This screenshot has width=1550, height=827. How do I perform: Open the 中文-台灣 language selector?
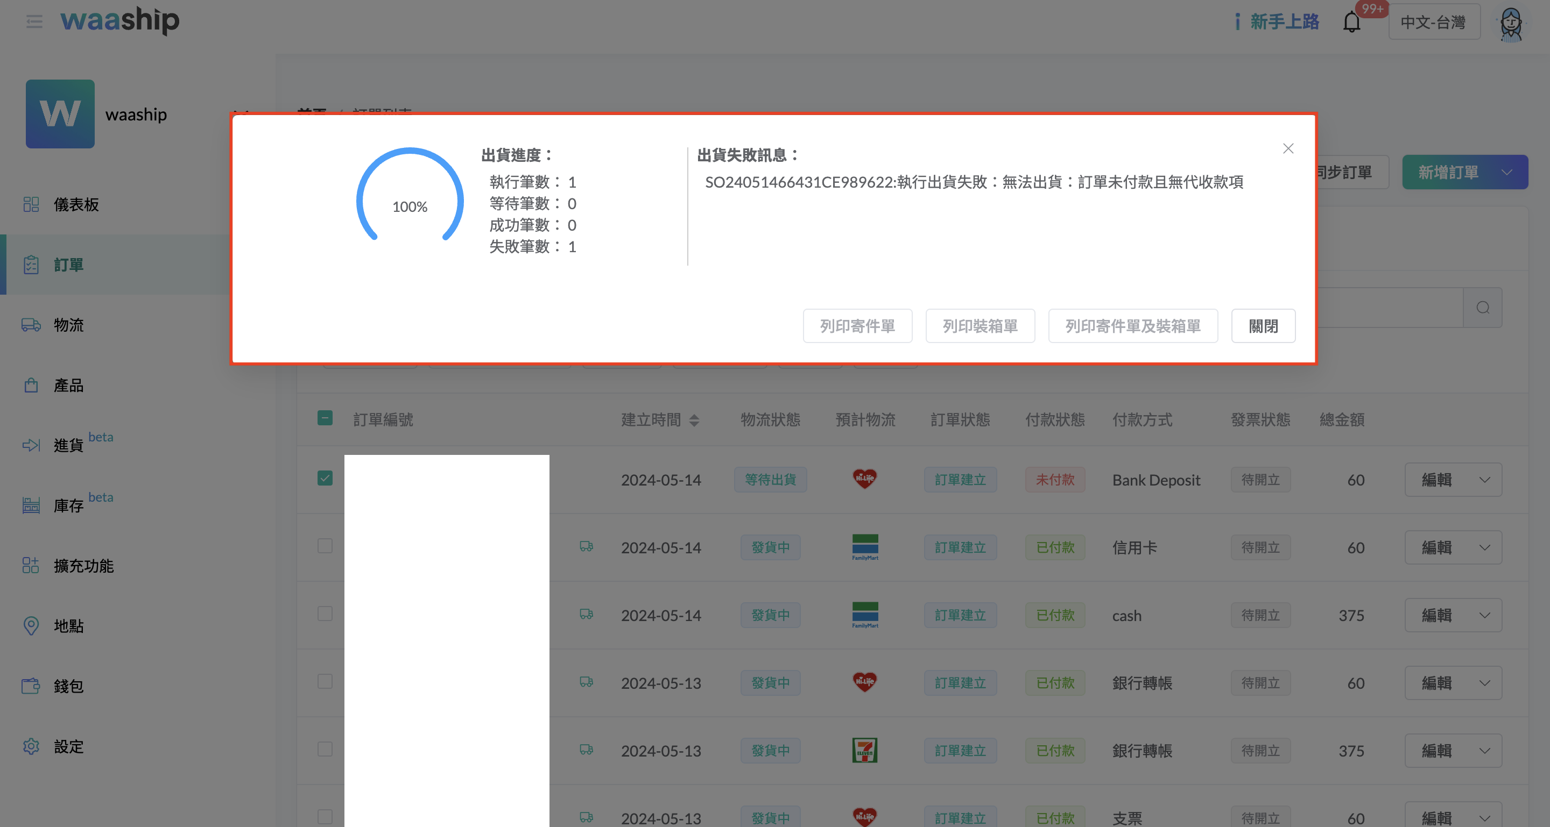coord(1433,22)
